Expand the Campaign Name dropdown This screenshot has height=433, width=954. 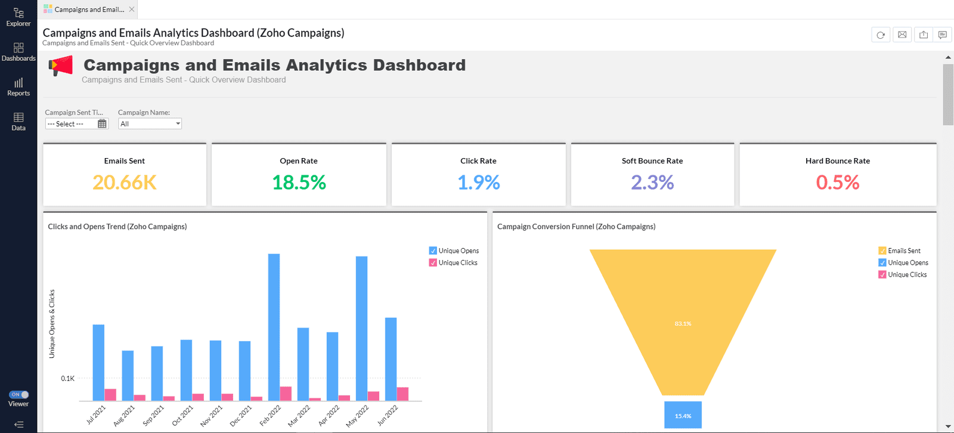tap(150, 124)
